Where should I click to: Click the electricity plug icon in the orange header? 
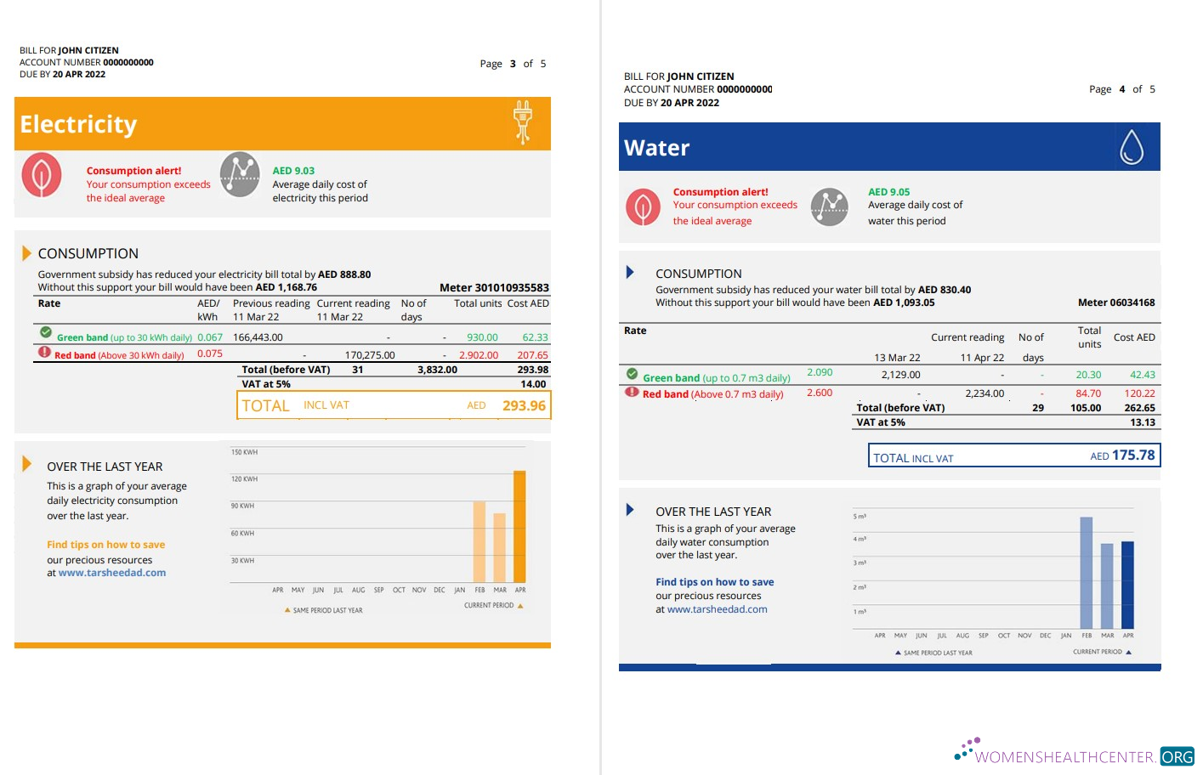click(522, 123)
